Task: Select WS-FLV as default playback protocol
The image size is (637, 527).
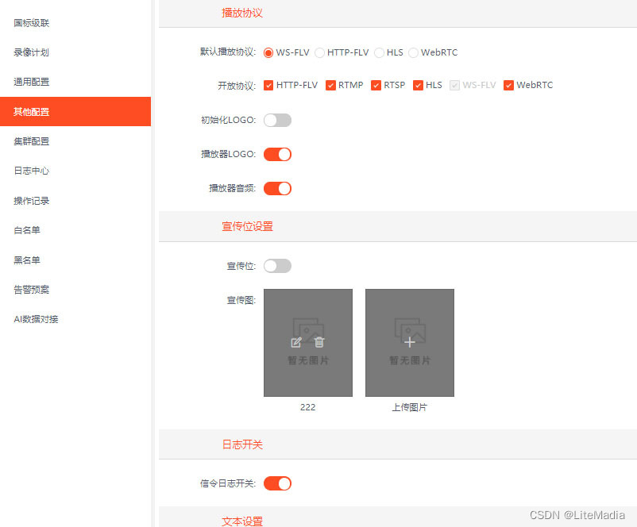Action: (x=268, y=53)
